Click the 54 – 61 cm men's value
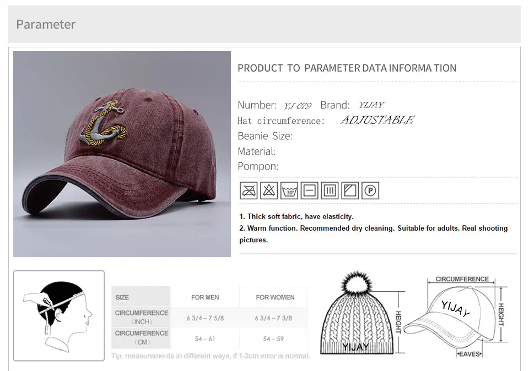This screenshot has width=529, height=371. (205, 339)
